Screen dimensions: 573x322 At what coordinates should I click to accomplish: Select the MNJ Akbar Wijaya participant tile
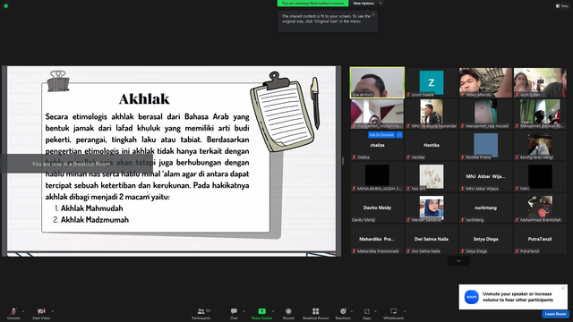tap(485, 177)
